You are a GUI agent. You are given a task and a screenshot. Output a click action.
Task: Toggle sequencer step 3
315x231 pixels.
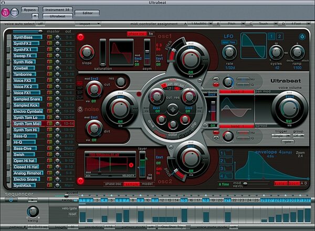97,200
